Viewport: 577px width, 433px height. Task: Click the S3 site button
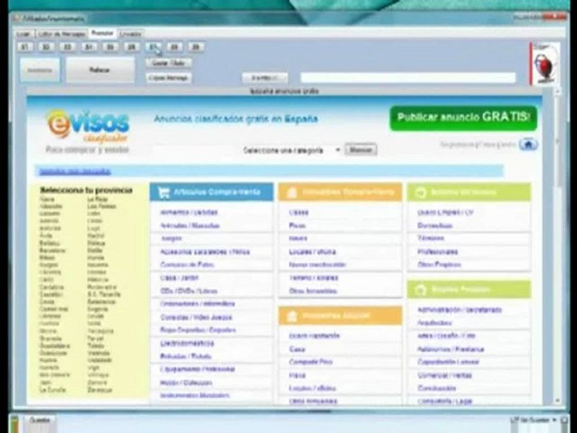coord(67,47)
